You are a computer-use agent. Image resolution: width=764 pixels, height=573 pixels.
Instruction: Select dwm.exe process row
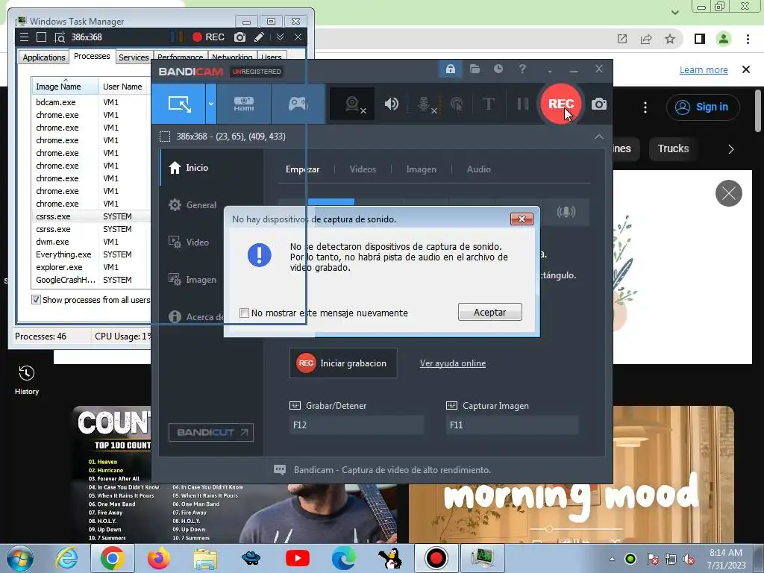click(90, 242)
